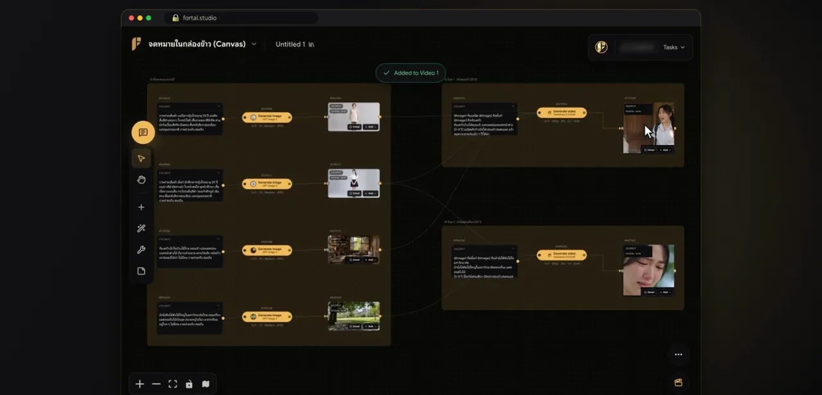
Task: Collapse the second-row prompt node chevron
Action: (218, 172)
